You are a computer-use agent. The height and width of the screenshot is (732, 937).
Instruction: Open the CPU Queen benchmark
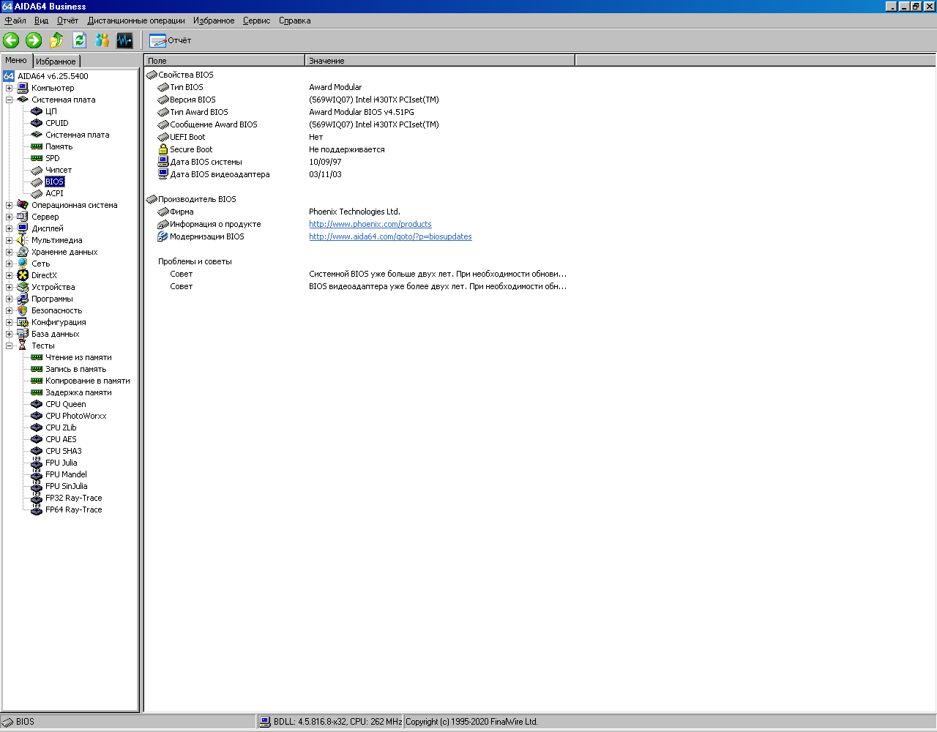click(65, 404)
